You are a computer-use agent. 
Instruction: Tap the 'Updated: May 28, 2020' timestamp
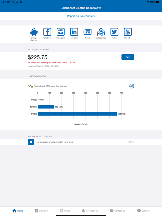point(44,66)
